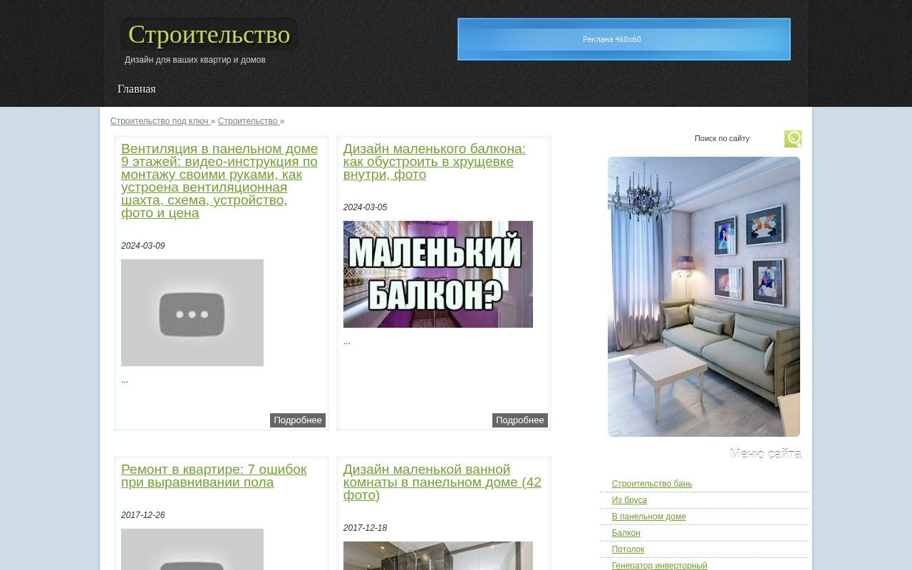912x570 pixels.
Task: Click the МАЛЕНЬКИЙ БАЛКОН thumbnail image
Action: [x=438, y=274]
